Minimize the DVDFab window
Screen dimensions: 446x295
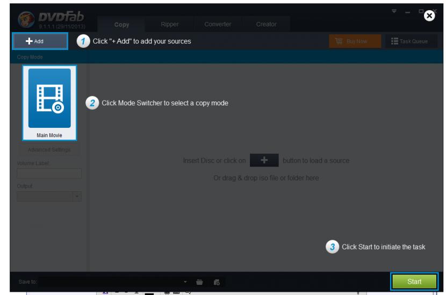[408, 12]
